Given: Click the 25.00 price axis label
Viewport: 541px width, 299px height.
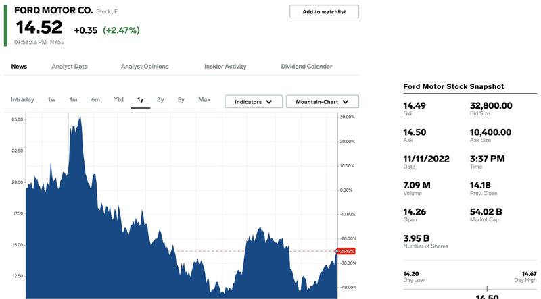Looking at the screenshot, I should coord(18,119).
